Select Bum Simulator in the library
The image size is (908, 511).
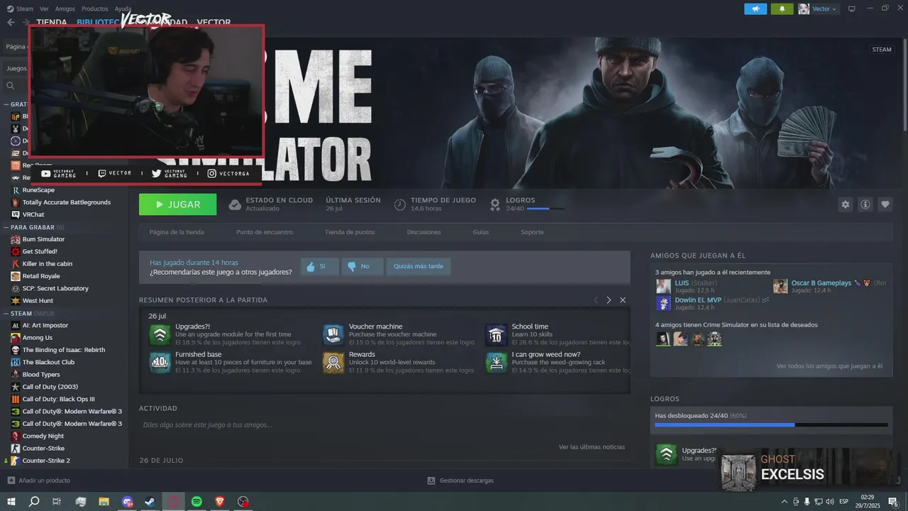43,239
